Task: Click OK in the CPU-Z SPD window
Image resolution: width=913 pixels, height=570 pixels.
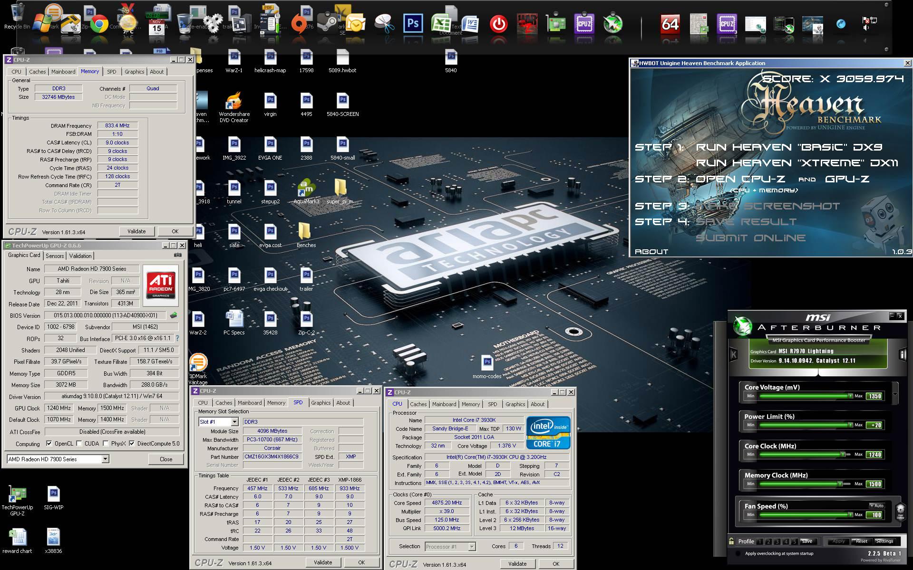Action: click(x=361, y=562)
